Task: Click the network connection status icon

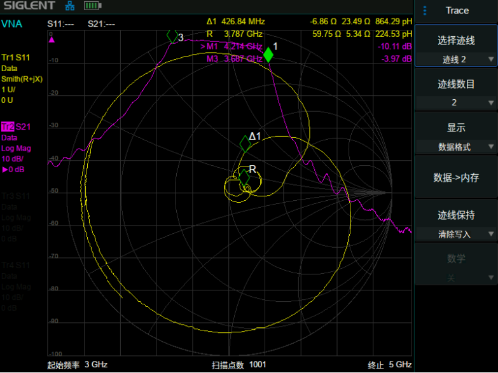Action: tap(71, 6)
